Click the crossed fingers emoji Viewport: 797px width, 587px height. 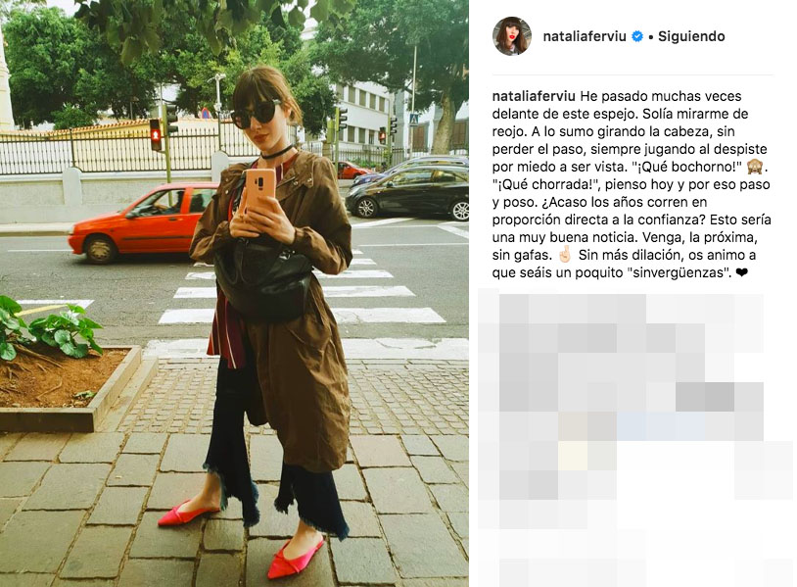click(565, 255)
